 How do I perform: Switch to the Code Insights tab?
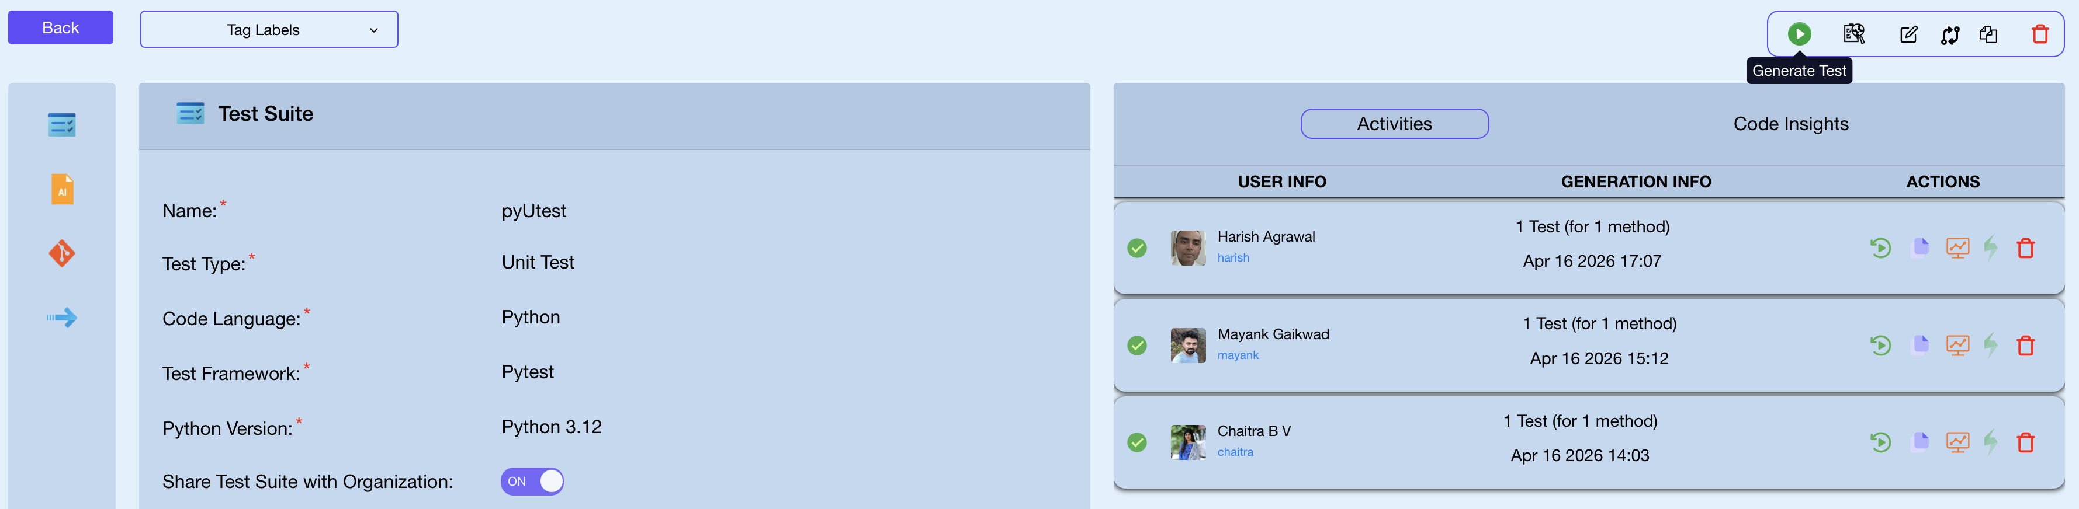(x=1791, y=123)
